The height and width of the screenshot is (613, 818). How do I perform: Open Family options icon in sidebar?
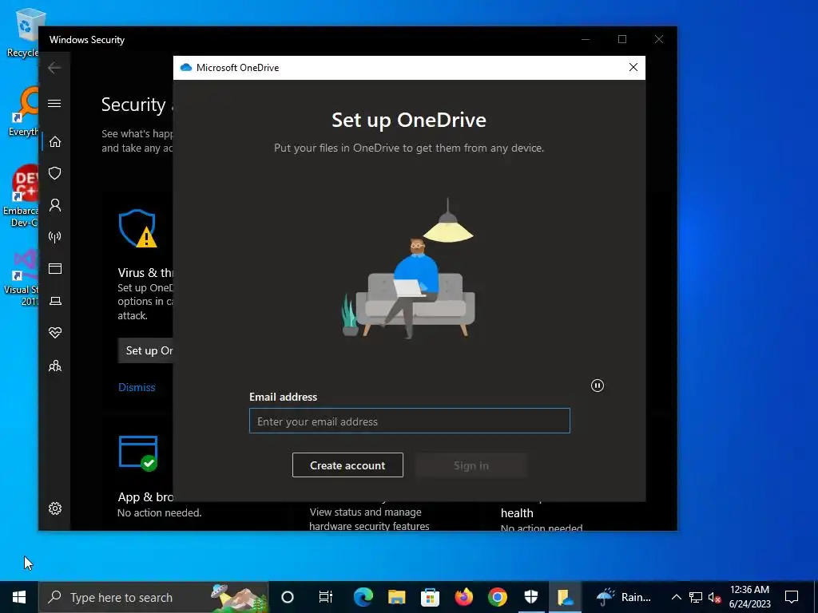(55, 366)
